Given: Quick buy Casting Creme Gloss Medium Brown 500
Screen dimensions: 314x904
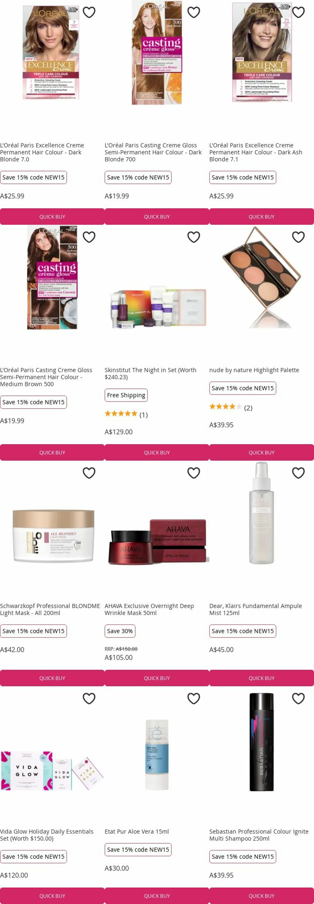Looking at the screenshot, I should pos(52,452).
